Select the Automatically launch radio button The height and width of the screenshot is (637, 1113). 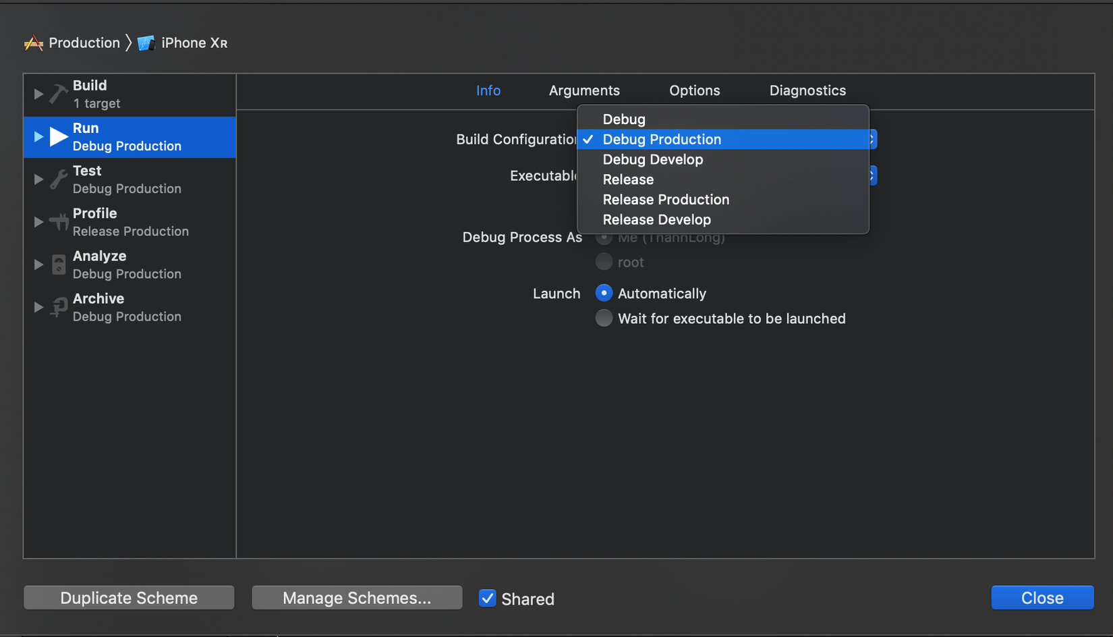point(604,294)
